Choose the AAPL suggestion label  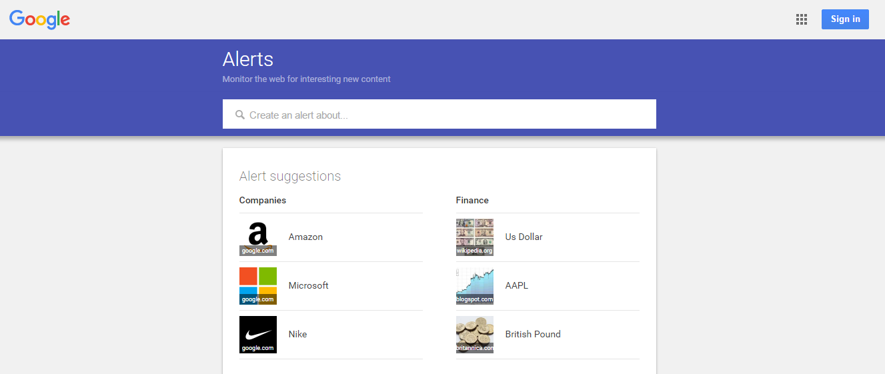pos(516,286)
